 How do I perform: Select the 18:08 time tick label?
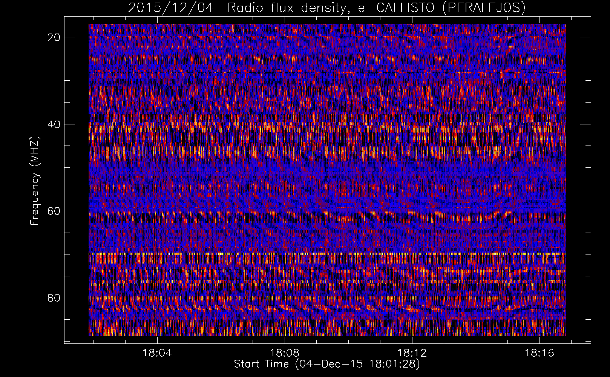point(285,353)
